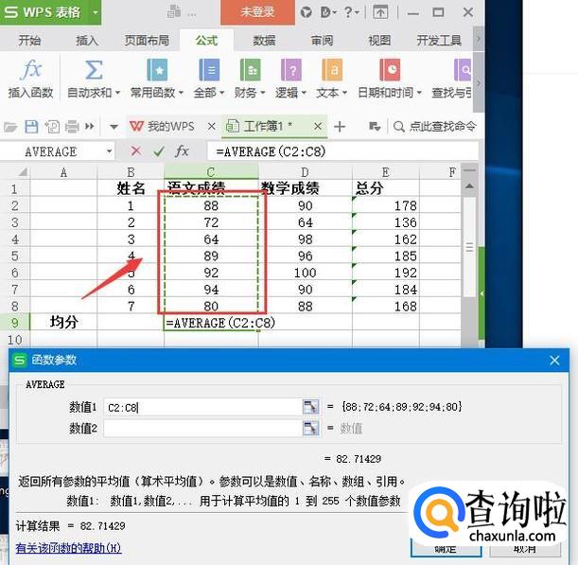Click range selector icon for 数值2
Viewport: 578px width, 565px height.
click(310, 428)
